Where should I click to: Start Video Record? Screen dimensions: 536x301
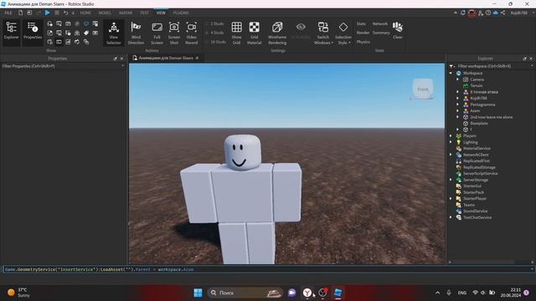(192, 33)
